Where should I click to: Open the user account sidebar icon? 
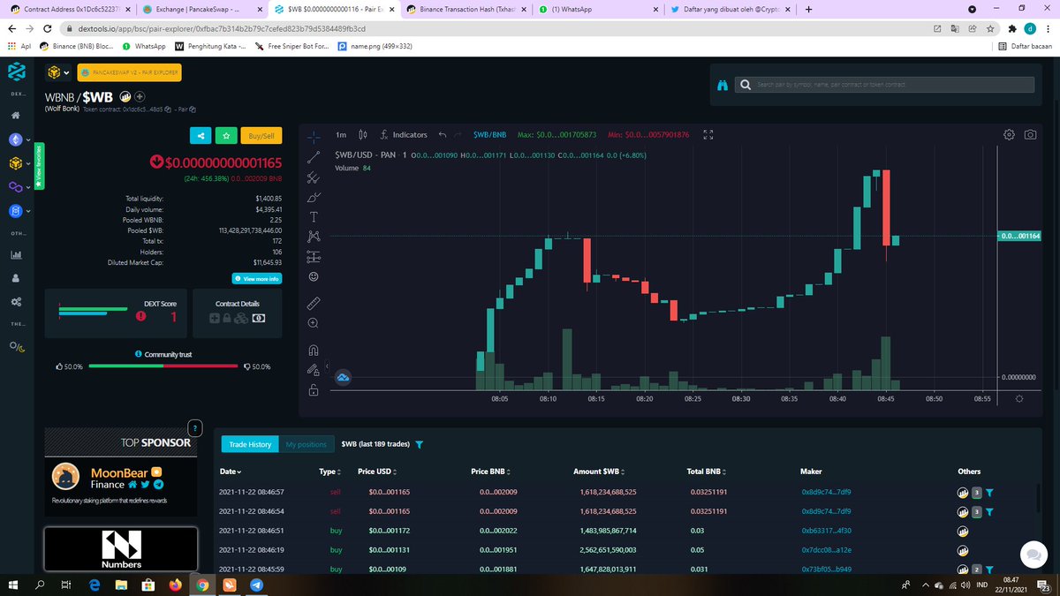15,278
